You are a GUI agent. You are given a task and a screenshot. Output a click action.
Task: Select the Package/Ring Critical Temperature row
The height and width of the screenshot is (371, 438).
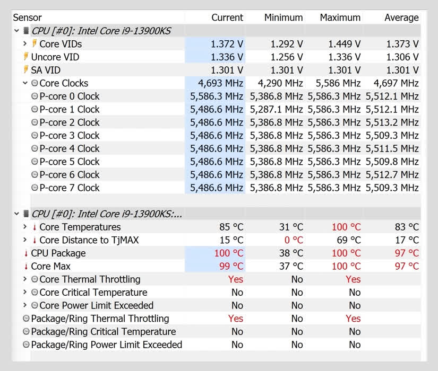point(103,332)
